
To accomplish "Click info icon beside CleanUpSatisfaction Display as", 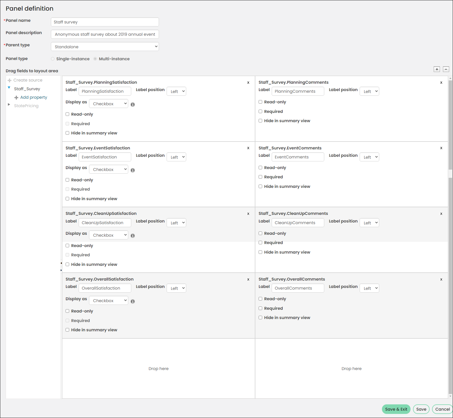I will point(133,236).
